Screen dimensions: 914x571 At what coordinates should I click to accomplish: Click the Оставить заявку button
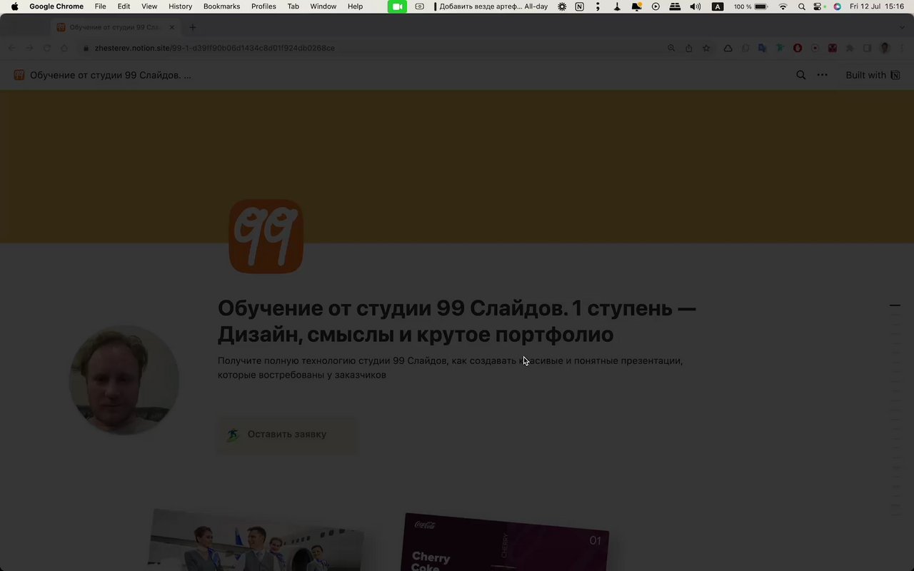286,434
